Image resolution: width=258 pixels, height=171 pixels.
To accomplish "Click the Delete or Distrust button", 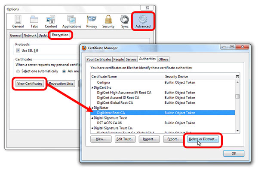I will pos(203,139).
